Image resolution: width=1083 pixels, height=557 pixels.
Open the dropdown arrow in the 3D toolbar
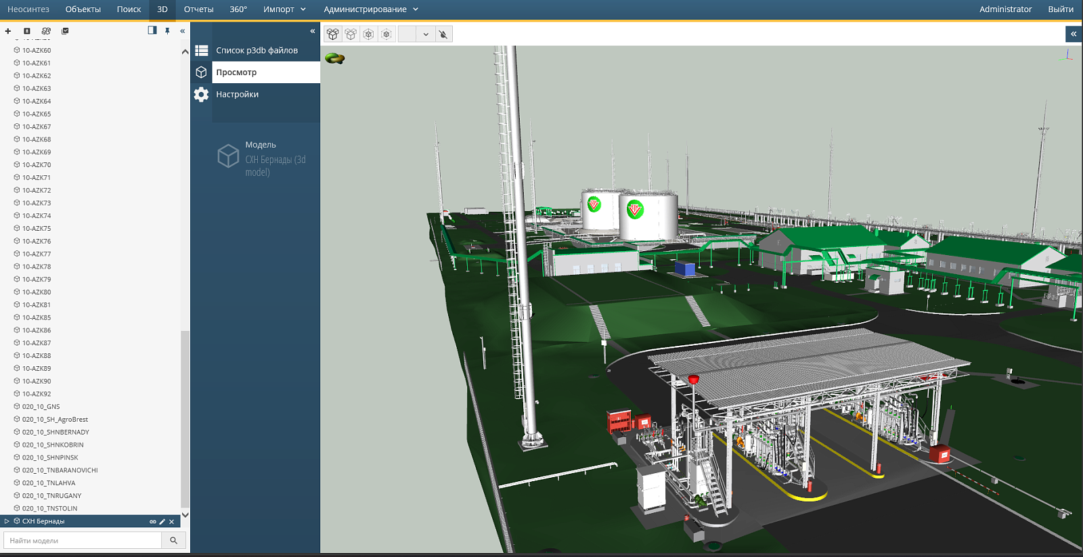click(x=426, y=35)
